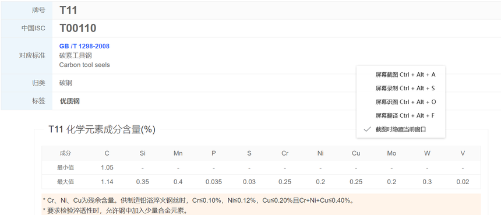
Task: Click the 碳钢 category value
Action: 66,83
